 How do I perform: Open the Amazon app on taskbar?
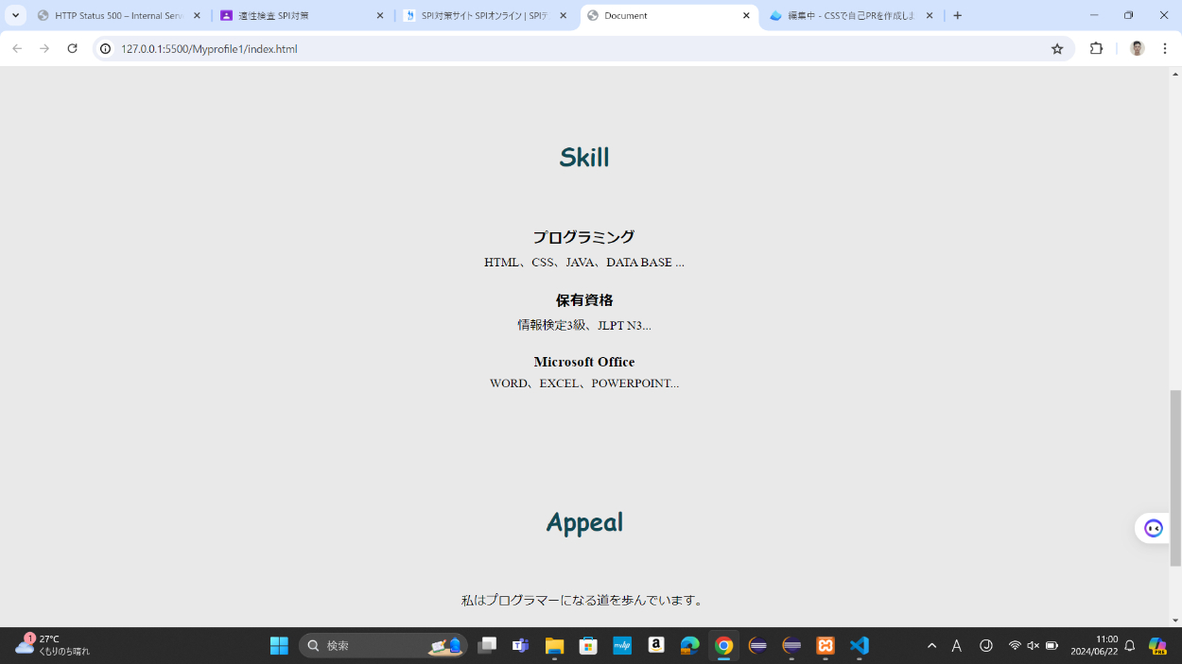click(656, 646)
